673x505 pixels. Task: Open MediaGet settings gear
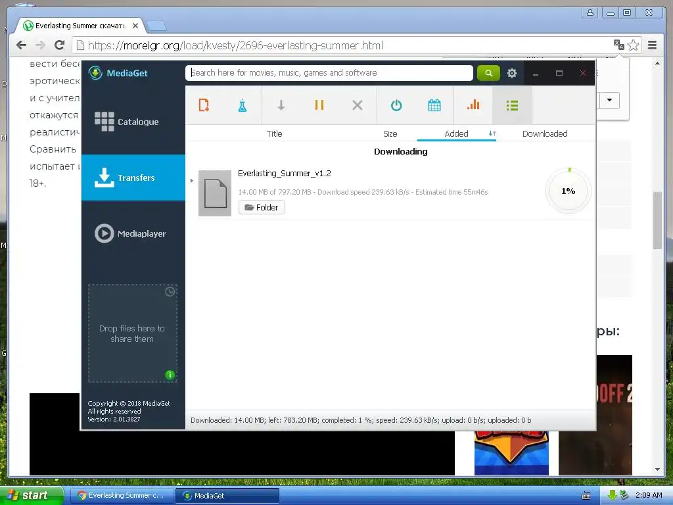click(511, 73)
